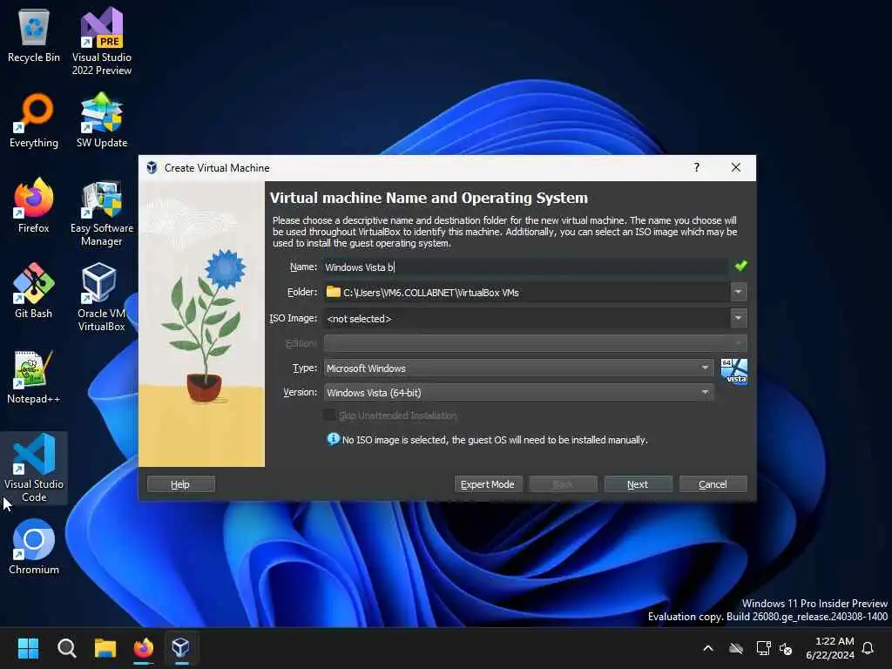Cancel the virtual machine creation

713,484
